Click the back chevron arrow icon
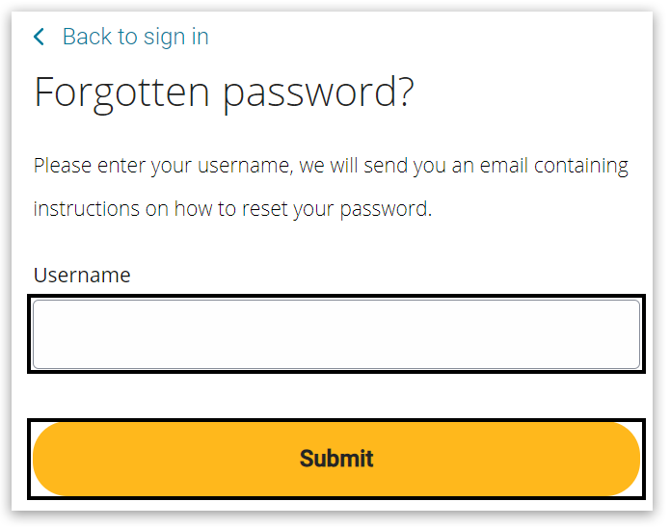The height and width of the screenshot is (528, 670). pyautogui.click(x=40, y=38)
